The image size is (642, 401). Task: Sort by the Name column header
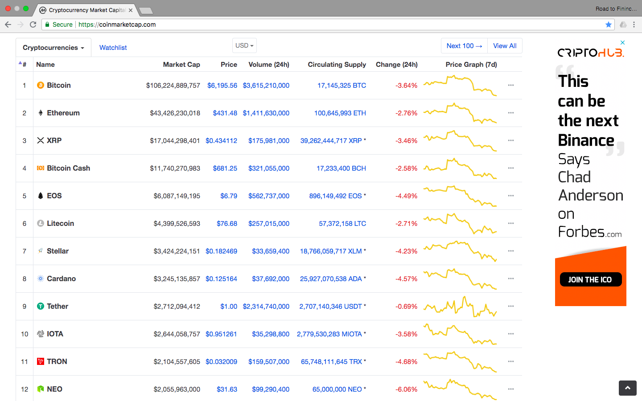pyautogui.click(x=45, y=65)
